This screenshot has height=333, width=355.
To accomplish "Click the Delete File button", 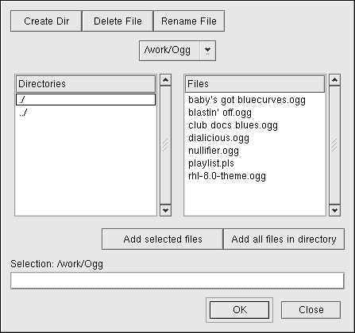I will [x=118, y=21].
